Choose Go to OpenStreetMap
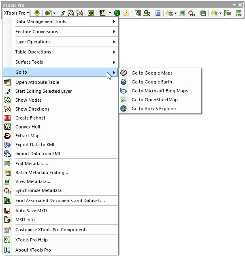245x256 pixels. 160,100
